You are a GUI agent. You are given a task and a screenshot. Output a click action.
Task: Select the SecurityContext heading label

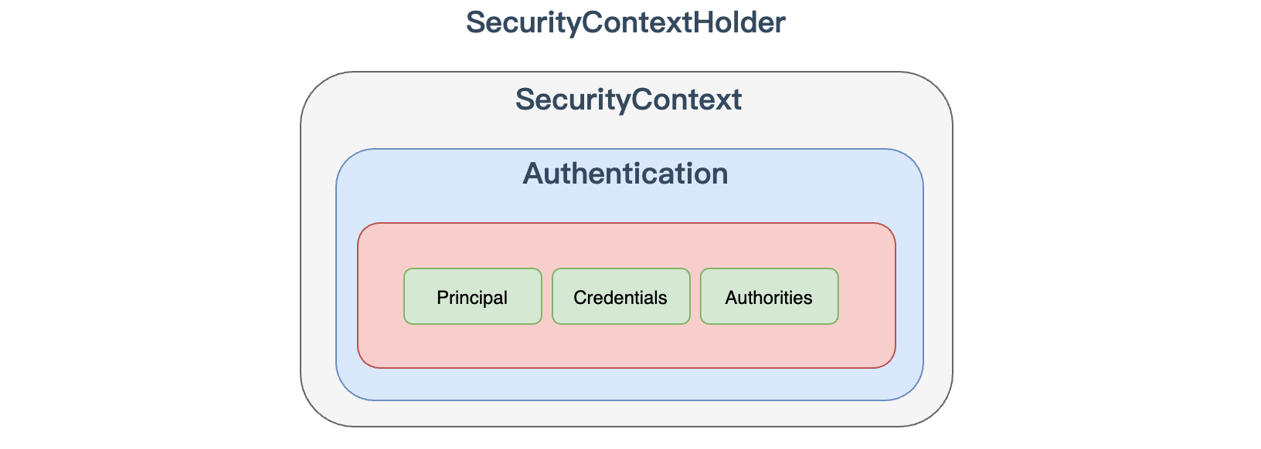coord(628,100)
